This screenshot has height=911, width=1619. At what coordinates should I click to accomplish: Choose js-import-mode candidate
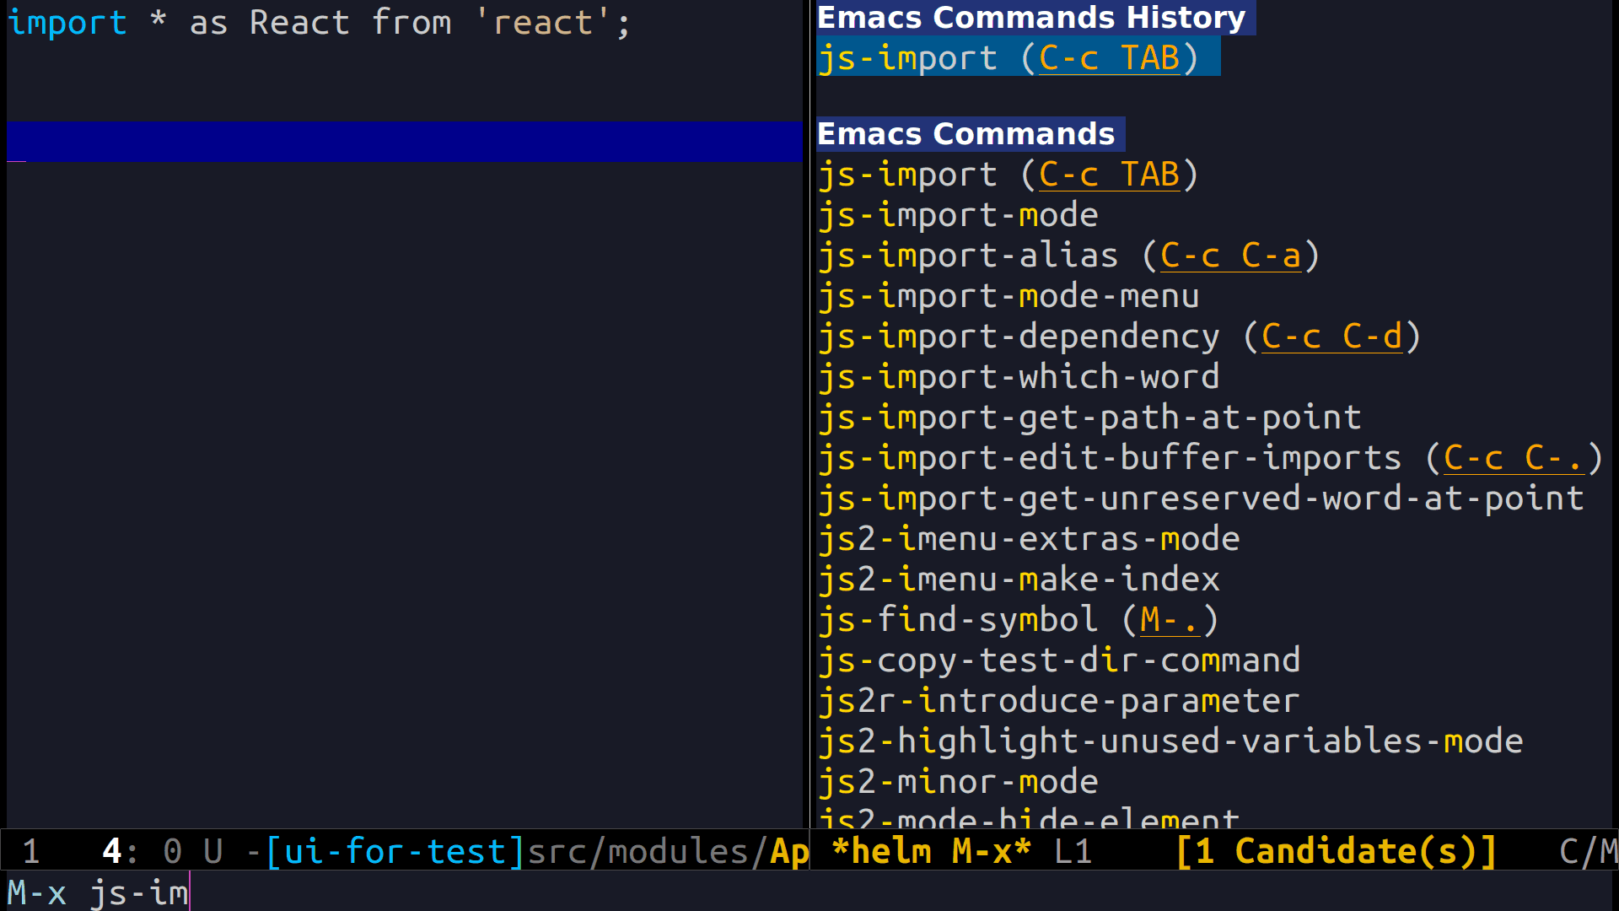tap(958, 215)
